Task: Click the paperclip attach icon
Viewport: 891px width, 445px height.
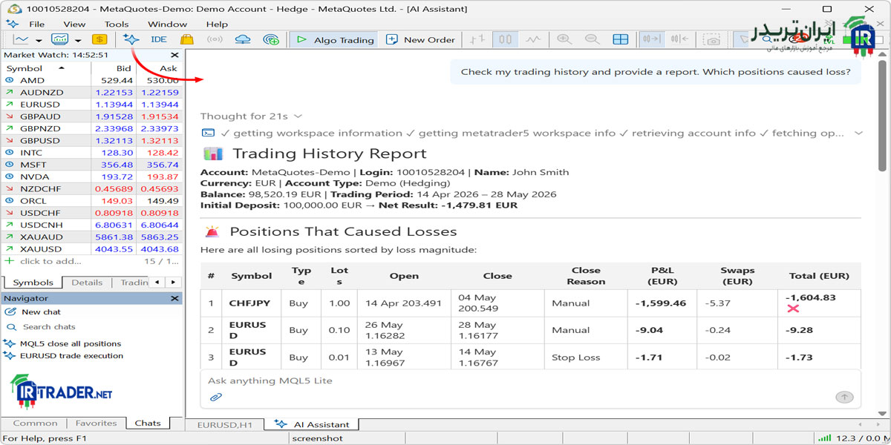Action: pyautogui.click(x=215, y=397)
